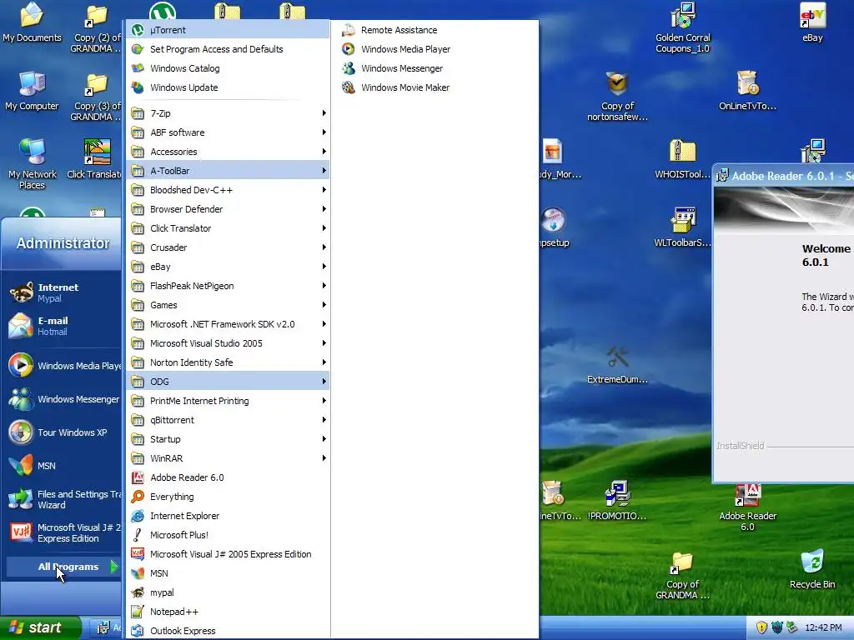The width and height of the screenshot is (854, 640).
Task: Open Mypal Internet pinned start item
Action: pyautogui.click(x=63, y=292)
